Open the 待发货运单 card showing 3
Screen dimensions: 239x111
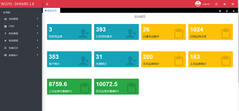click(69, 32)
